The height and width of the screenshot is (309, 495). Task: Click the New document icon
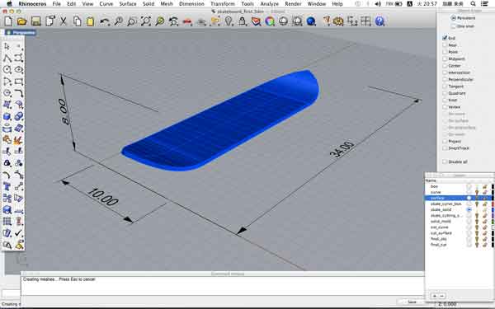click(x=8, y=21)
